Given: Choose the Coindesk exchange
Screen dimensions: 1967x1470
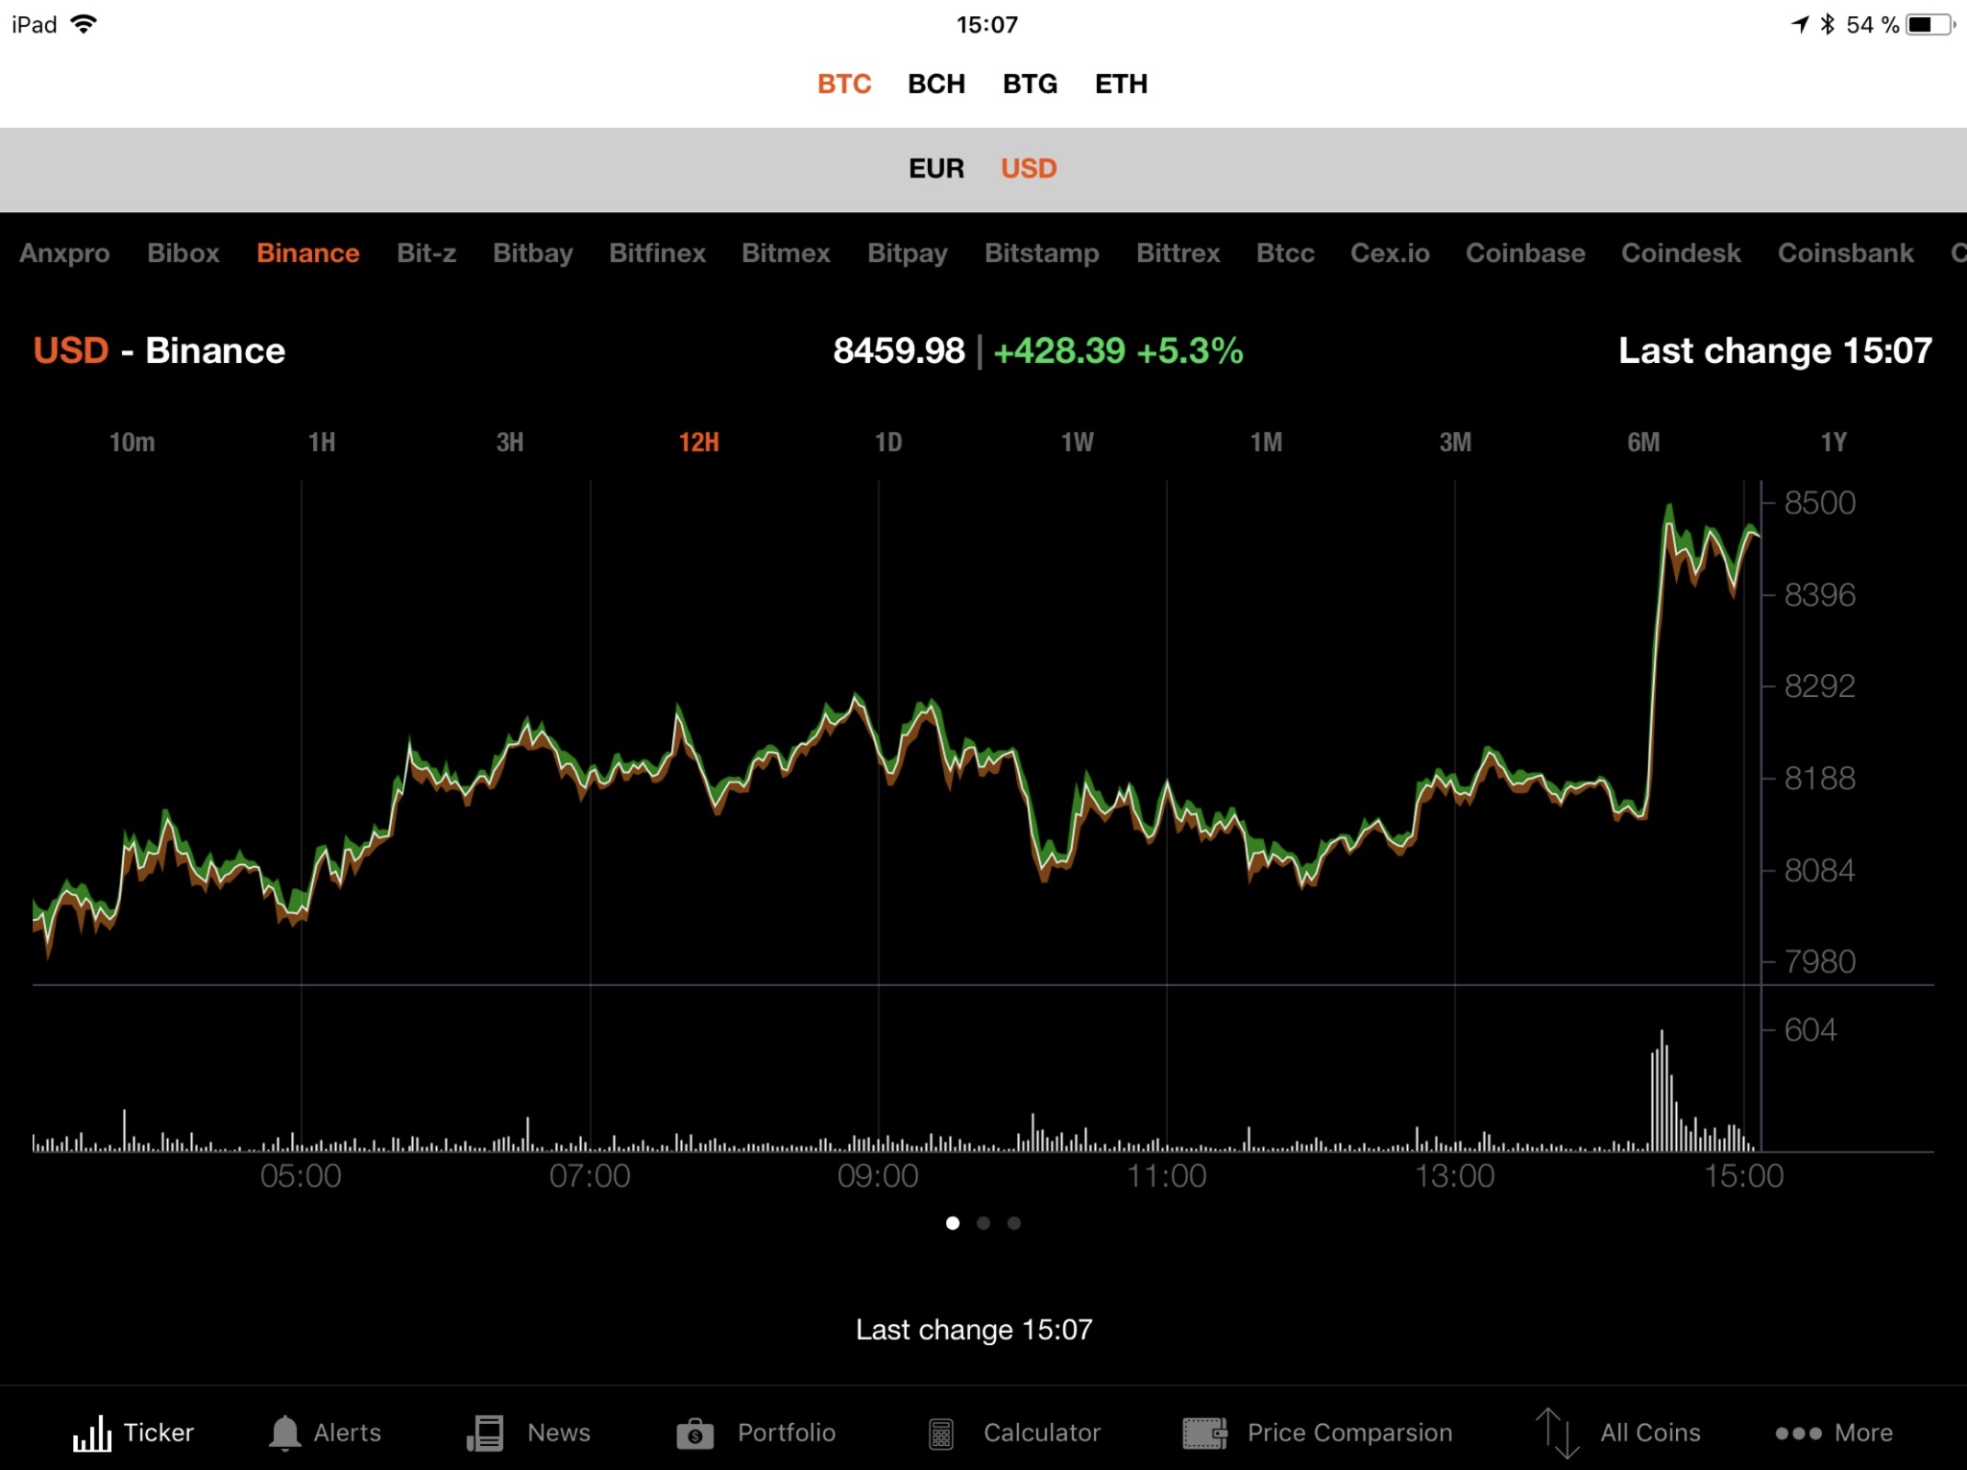Looking at the screenshot, I should tap(1681, 253).
